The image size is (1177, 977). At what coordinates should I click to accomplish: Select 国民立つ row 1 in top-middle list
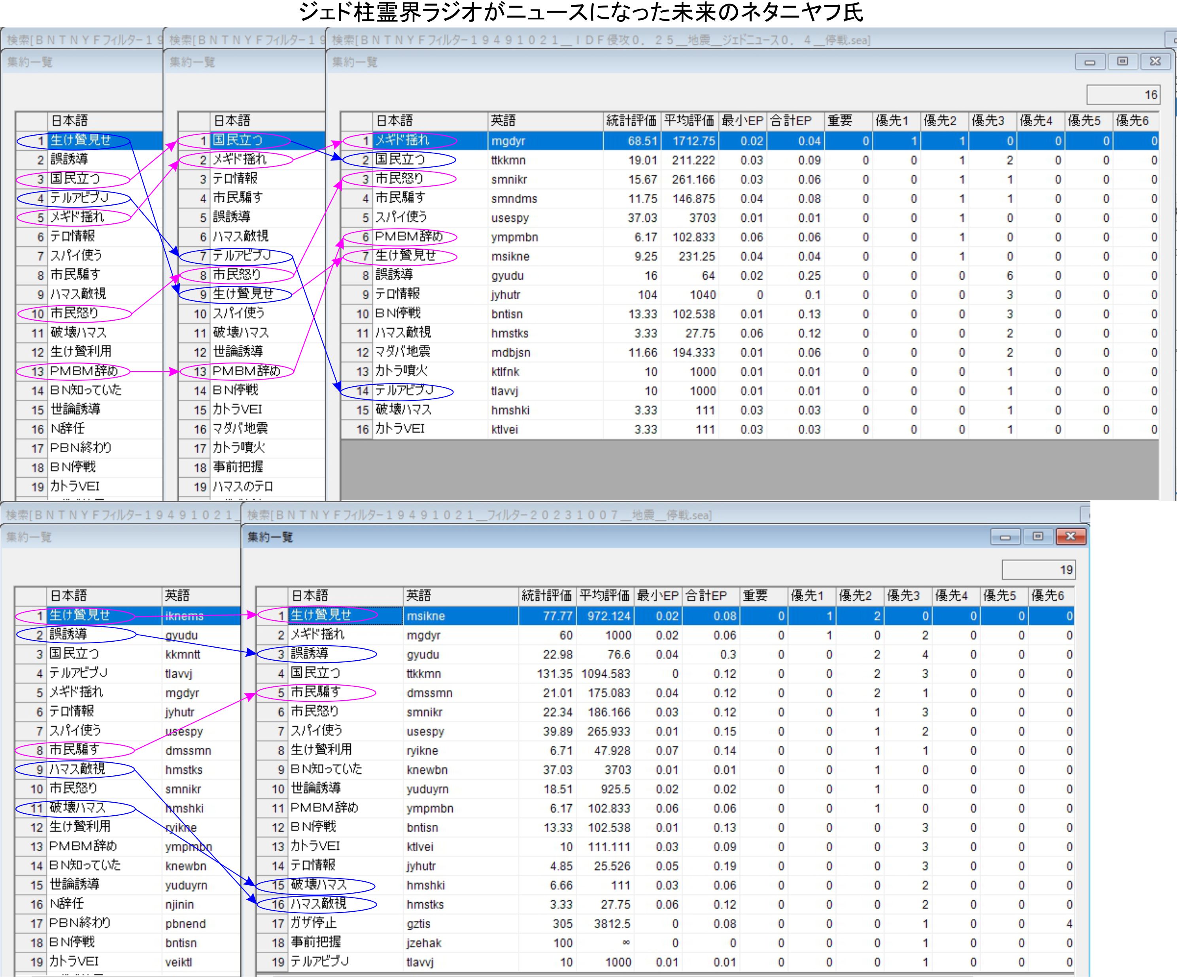(x=251, y=140)
